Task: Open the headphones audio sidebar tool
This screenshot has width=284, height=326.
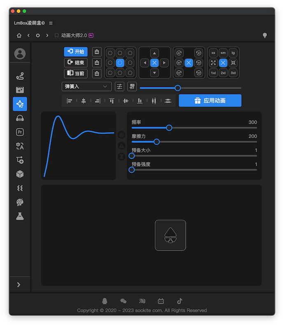Action: click(x=20, y=118)
